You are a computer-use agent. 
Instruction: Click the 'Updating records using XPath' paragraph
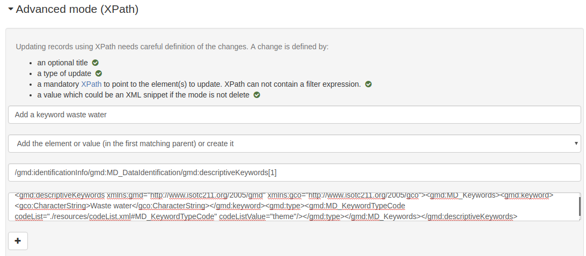pyautogui.click(x=172, y=47)
